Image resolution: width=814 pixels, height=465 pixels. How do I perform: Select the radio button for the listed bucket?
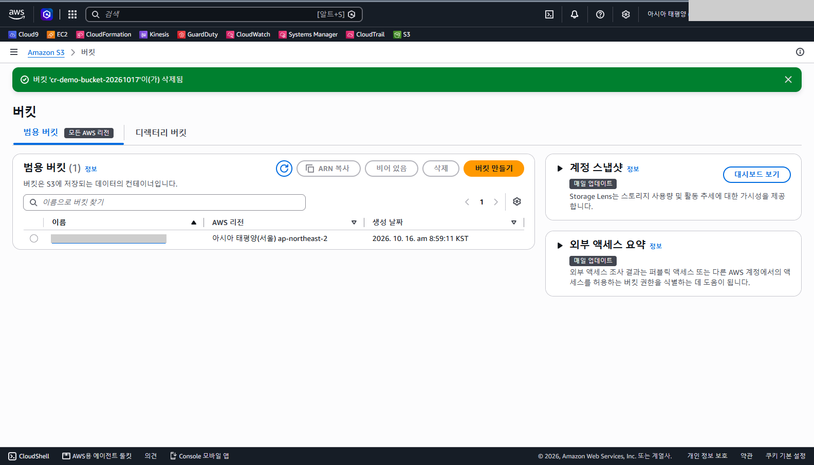[x=34, y=238]
